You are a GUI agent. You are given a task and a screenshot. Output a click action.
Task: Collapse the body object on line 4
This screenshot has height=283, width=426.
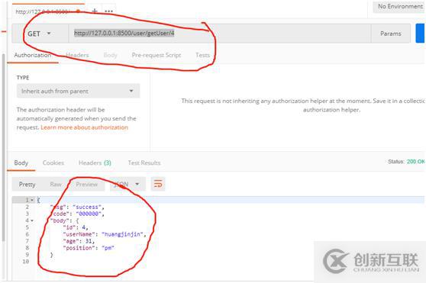pyautogui.click(x=32, y=220)
